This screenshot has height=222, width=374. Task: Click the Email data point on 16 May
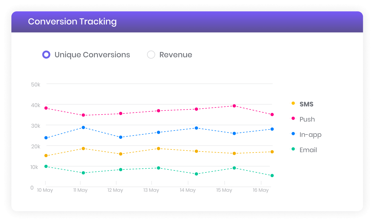coord(272,176)
